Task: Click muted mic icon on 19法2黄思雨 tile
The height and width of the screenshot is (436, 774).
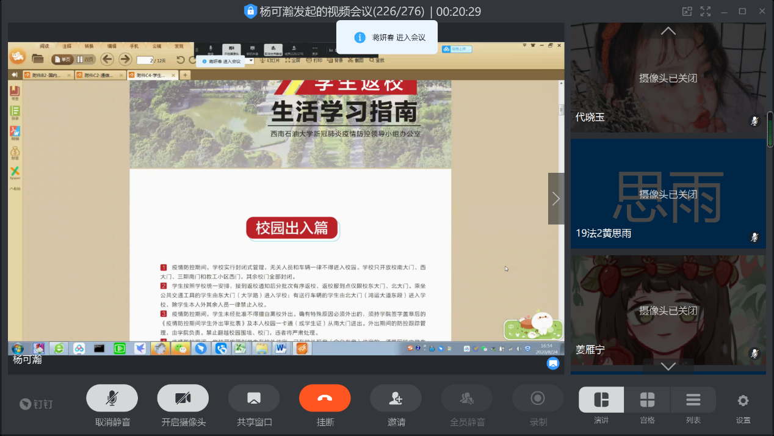Action: (x=754, y=237)
